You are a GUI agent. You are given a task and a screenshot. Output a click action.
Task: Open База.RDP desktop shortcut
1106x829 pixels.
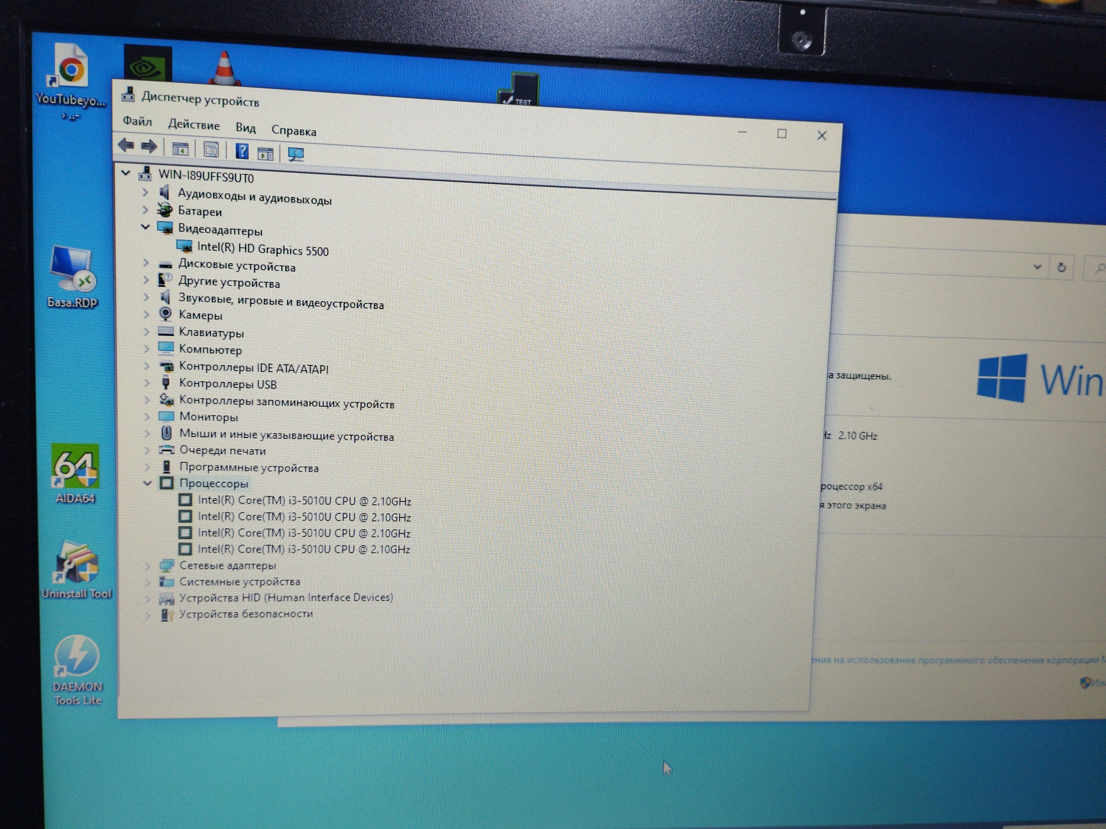(73, 277)
